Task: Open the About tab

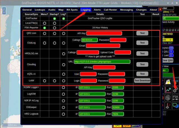Action: pos(153,10)
